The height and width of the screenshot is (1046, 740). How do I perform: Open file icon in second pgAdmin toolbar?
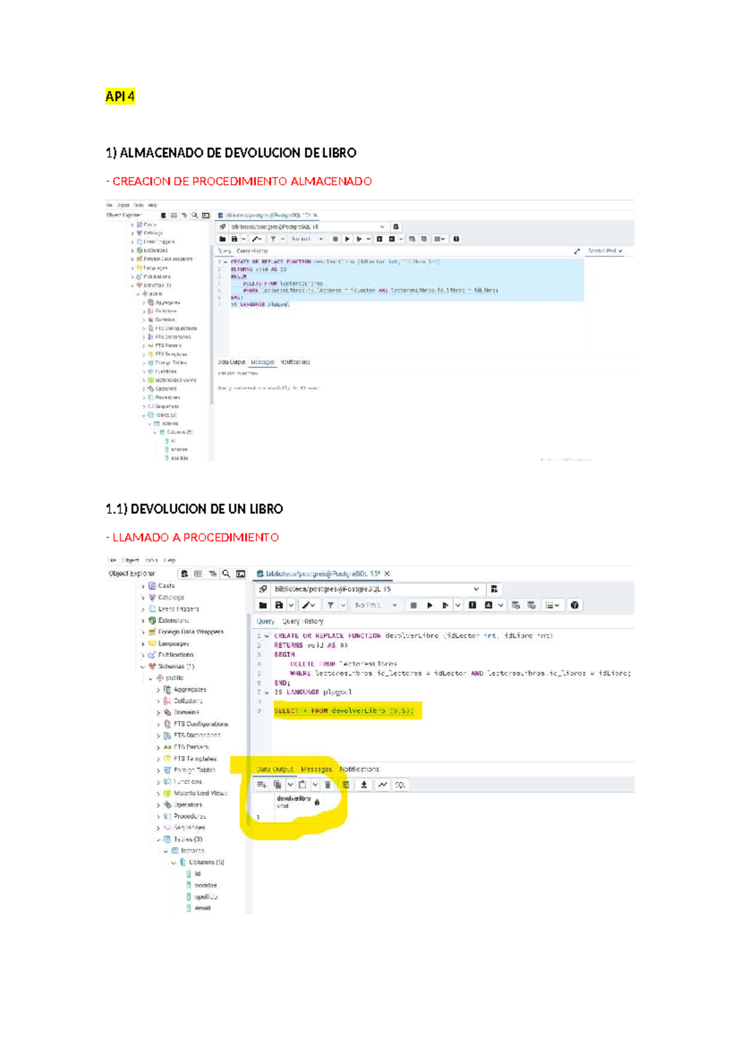pos(263,605)
